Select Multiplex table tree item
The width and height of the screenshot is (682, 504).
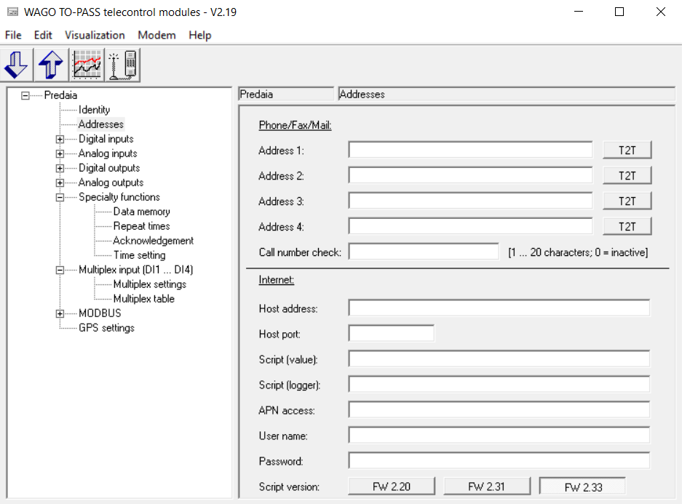coord(144,299)
